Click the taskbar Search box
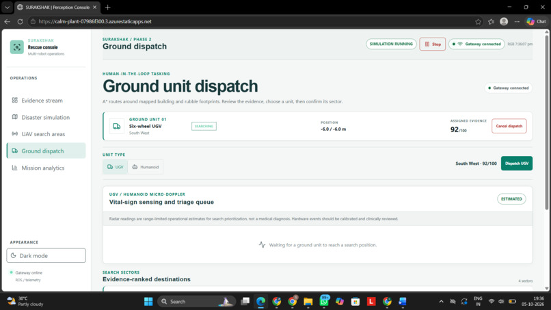551x310 pixels. (196, 302)
